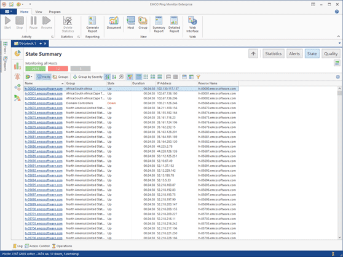Click the Stop monitoring ribbon button
Screen dimensions: 343x257
pyautogui.click(x=20, y=23)
